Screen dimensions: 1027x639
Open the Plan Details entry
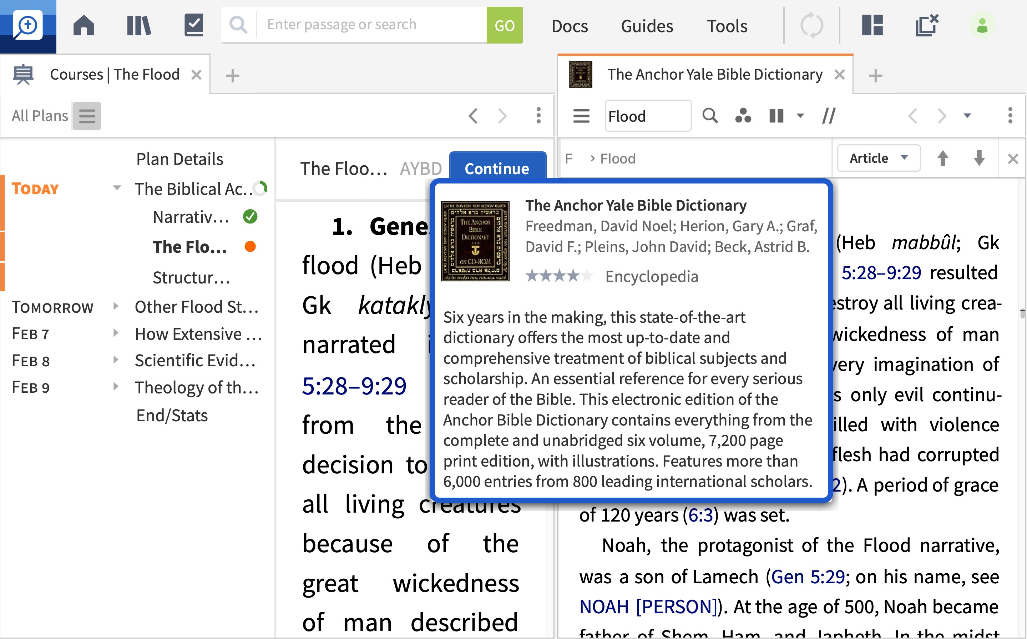pos(179,159)
